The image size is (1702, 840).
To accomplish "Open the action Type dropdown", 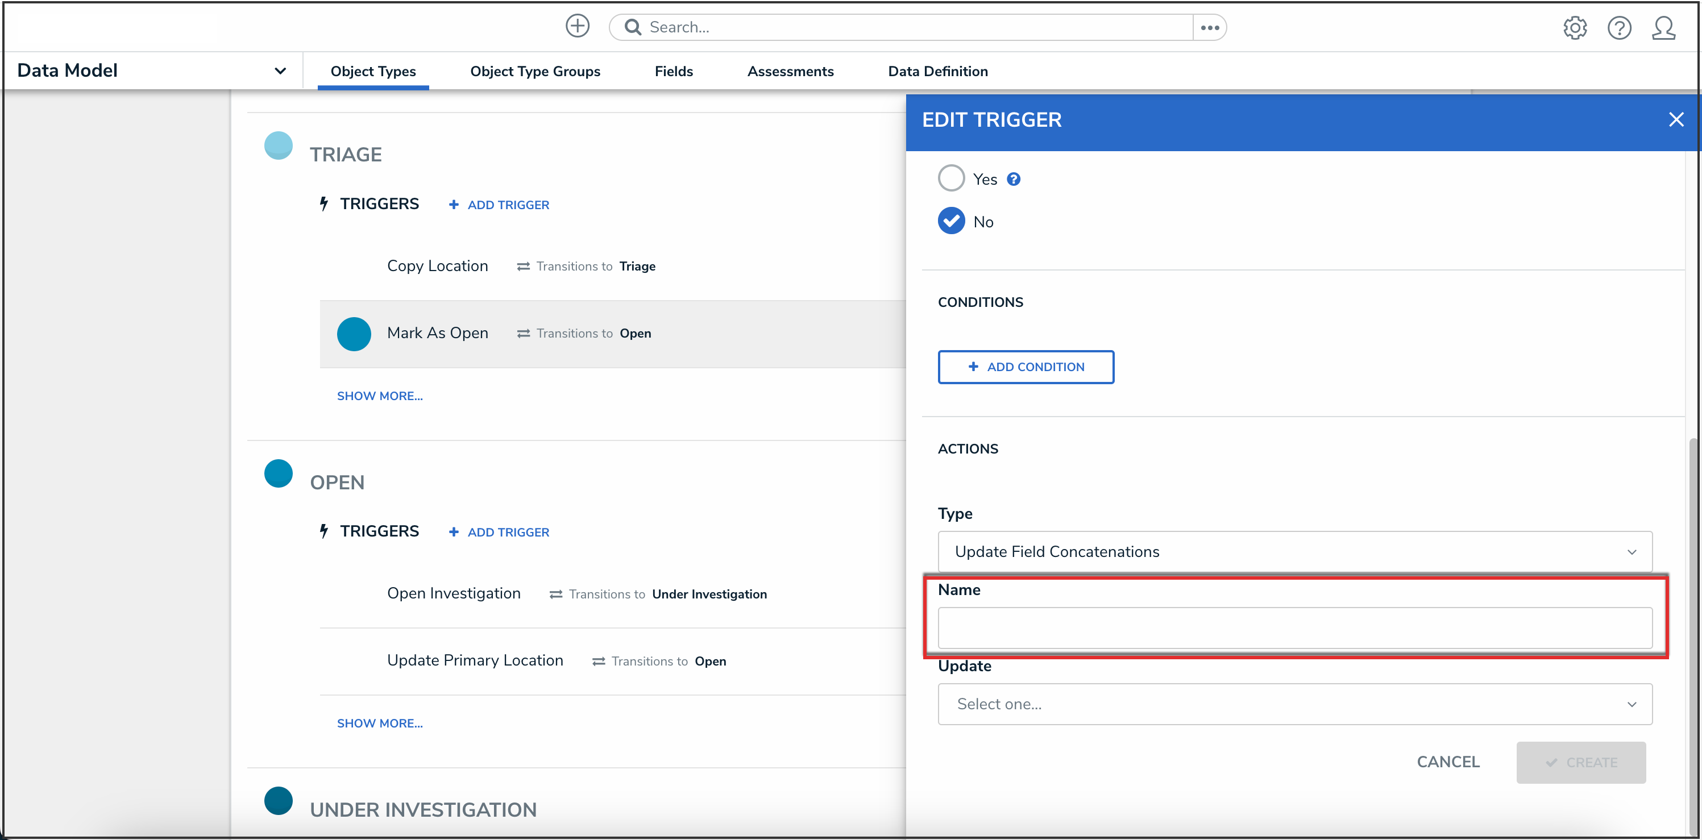I will click(x=1294, y=551).
